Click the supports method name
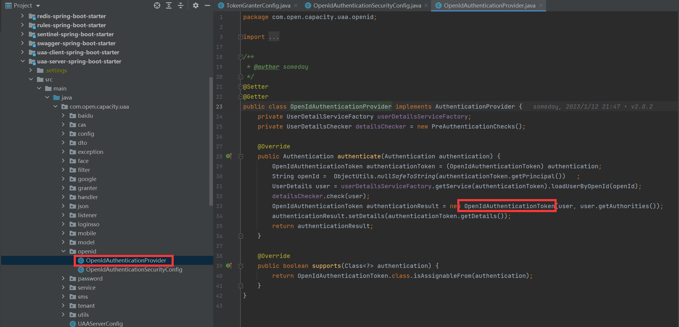The height and width of the screenshot is (327, 679). coord(327,266)
